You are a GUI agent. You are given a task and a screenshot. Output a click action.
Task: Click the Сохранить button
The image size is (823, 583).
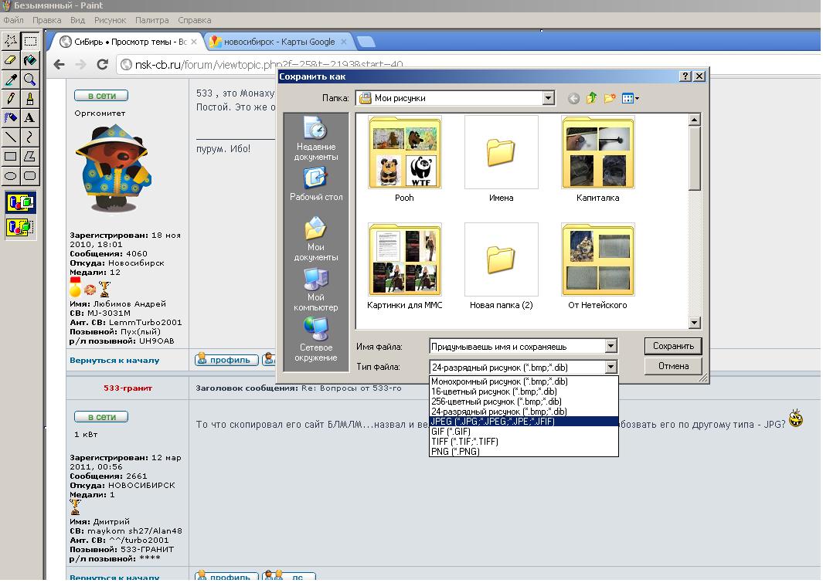673,346
